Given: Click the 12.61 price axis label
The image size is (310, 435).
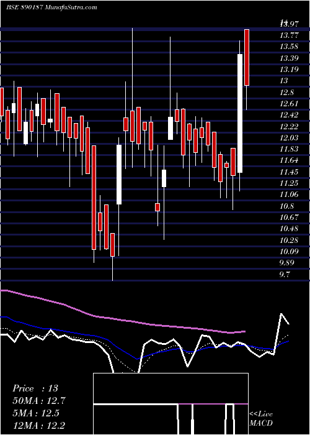Looking at the screenshot, I should coord(290,104).
